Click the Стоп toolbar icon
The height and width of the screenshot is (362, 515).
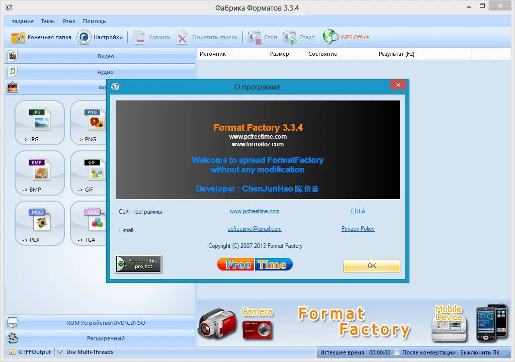(x=254, y=37)
